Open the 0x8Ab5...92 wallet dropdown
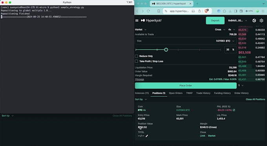This screenshot has height=146, width=267. [x=238, y=20]
